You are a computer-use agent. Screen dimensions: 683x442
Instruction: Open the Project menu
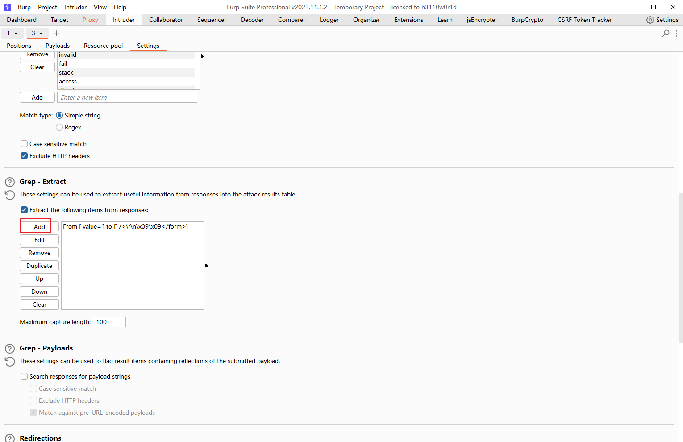pyautogui.click(x=47, y=7)
